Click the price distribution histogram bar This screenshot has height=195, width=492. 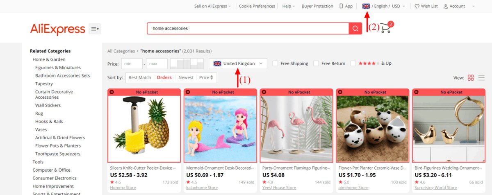coord(187,63)
